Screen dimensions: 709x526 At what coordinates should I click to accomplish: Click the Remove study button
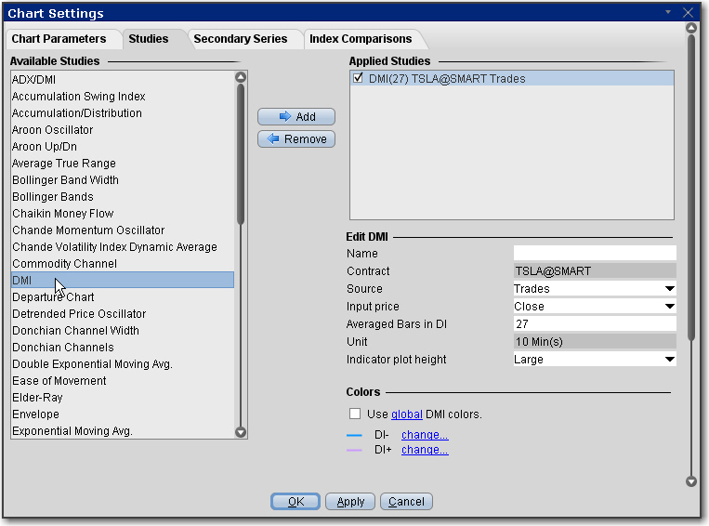coord(295,139)
